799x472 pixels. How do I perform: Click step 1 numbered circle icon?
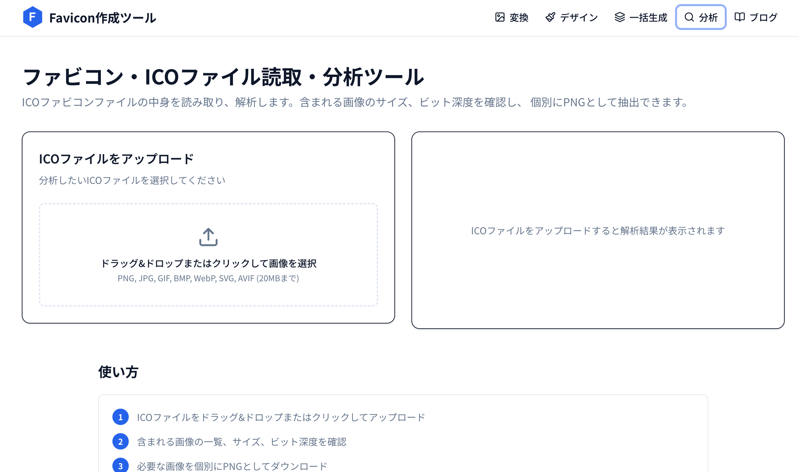(x=120, y=417)
